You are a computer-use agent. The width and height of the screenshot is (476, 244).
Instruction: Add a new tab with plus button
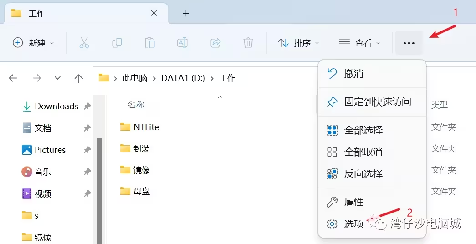pos(186,13)
